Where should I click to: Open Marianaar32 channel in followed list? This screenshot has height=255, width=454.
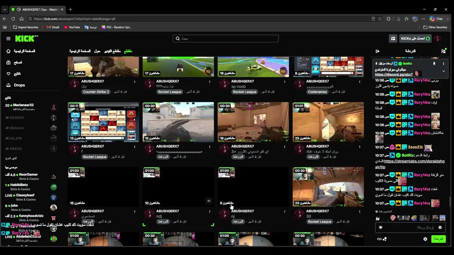31,107
